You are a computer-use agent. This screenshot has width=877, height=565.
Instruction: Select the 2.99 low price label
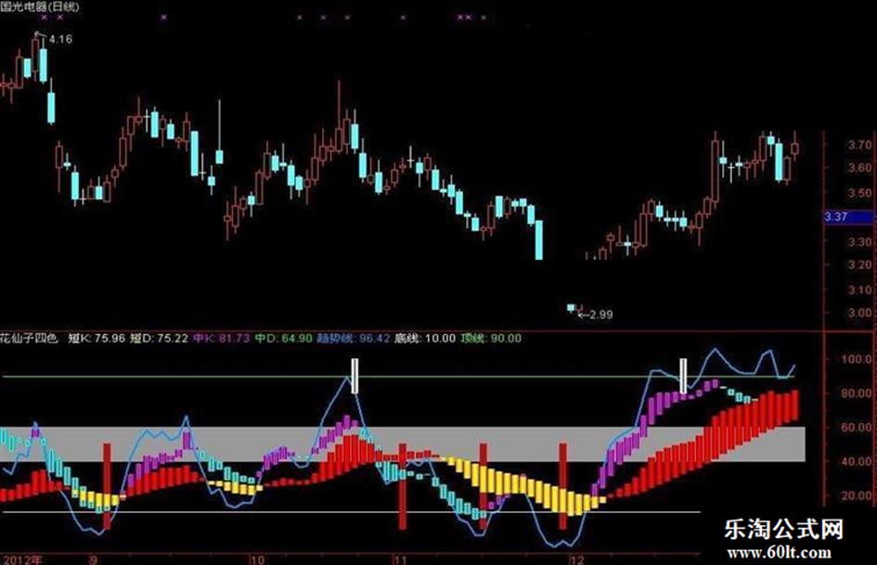(601, 315)
